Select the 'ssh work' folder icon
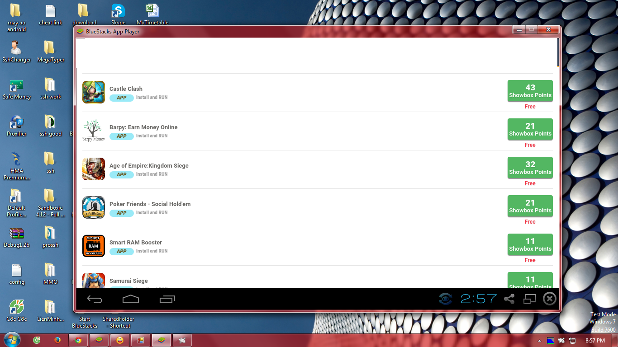 click(51, 89)
